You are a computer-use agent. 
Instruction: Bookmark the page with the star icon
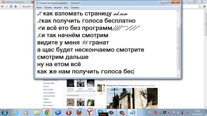(200, 6)
